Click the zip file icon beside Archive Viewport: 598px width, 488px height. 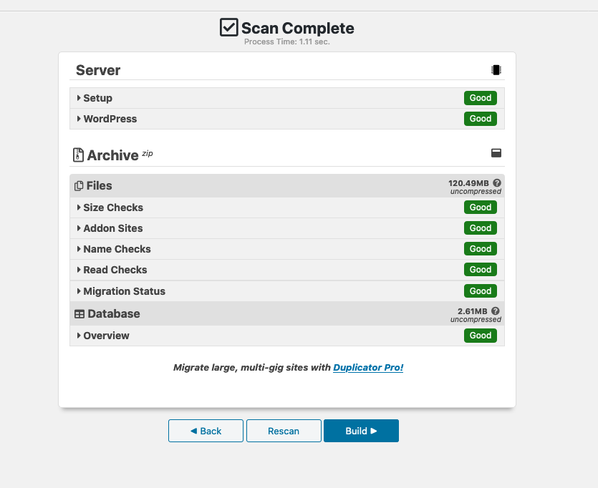pyautogui.click(x=78, y=155)
